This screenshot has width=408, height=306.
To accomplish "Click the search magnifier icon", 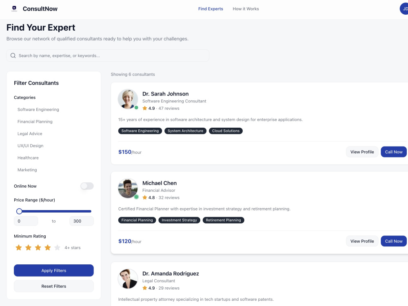I will click(13, 55).
